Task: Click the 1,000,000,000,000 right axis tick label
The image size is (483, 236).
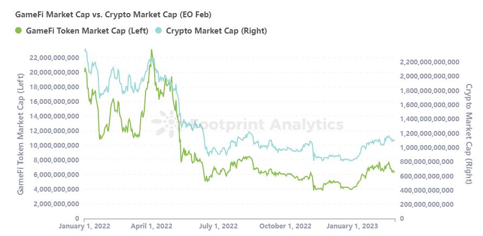Action: coord(429,148)
